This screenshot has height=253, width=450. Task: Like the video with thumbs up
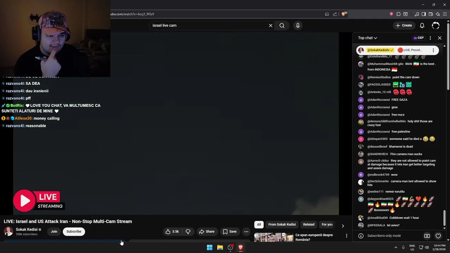(172, 232)
